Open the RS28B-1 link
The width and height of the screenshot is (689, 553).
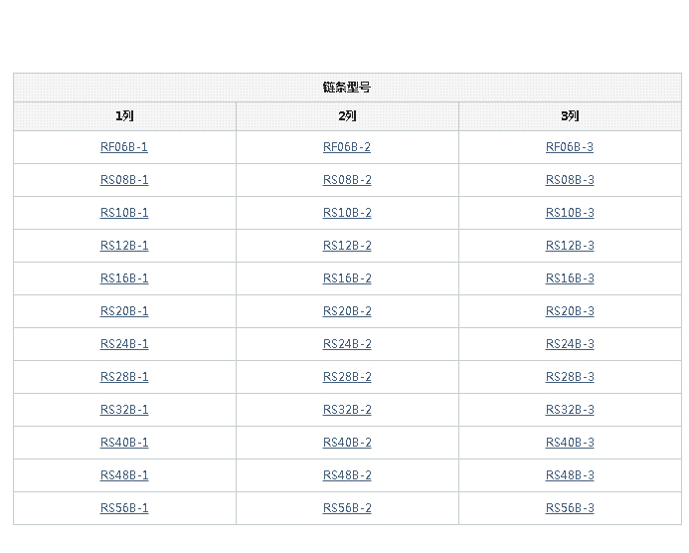[x=124, y=377]
